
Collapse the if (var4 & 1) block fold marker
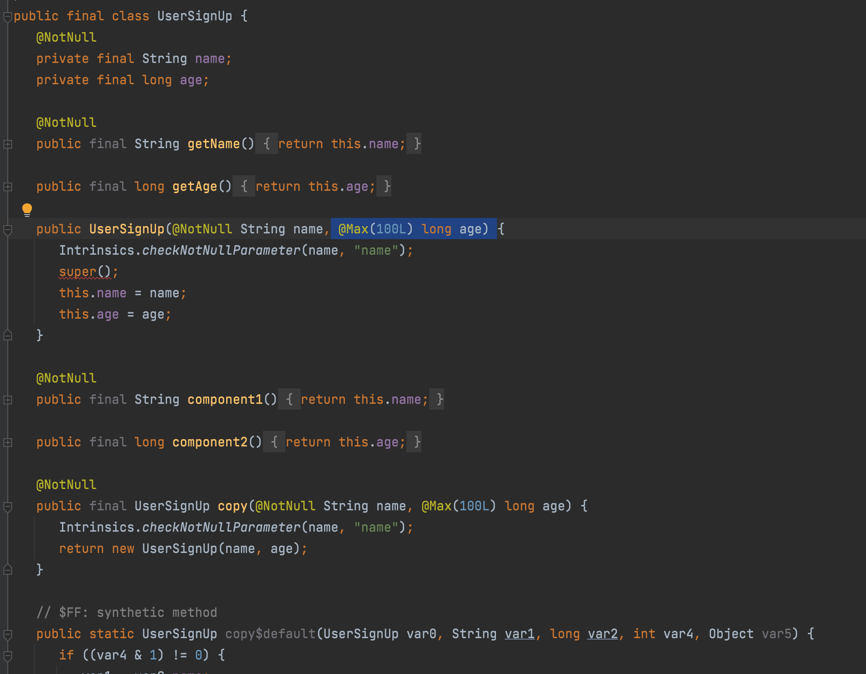click(x=8, y=657)
